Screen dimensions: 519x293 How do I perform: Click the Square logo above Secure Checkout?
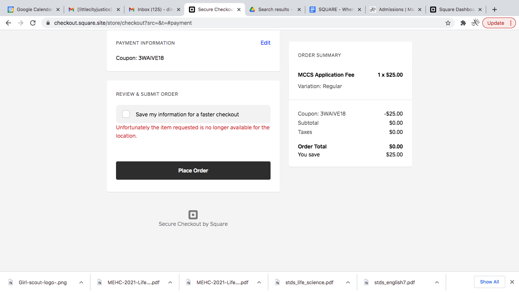[x=193, y=214]
